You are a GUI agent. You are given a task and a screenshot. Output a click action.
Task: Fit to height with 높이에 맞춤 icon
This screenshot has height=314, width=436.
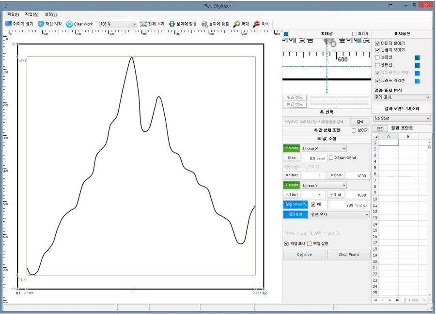[x=204, y=24]
